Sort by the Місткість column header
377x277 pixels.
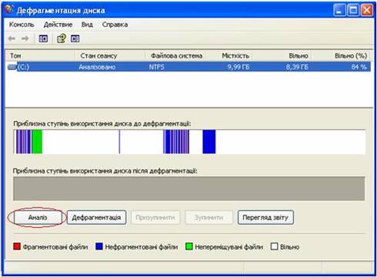(x=230, y=55)
